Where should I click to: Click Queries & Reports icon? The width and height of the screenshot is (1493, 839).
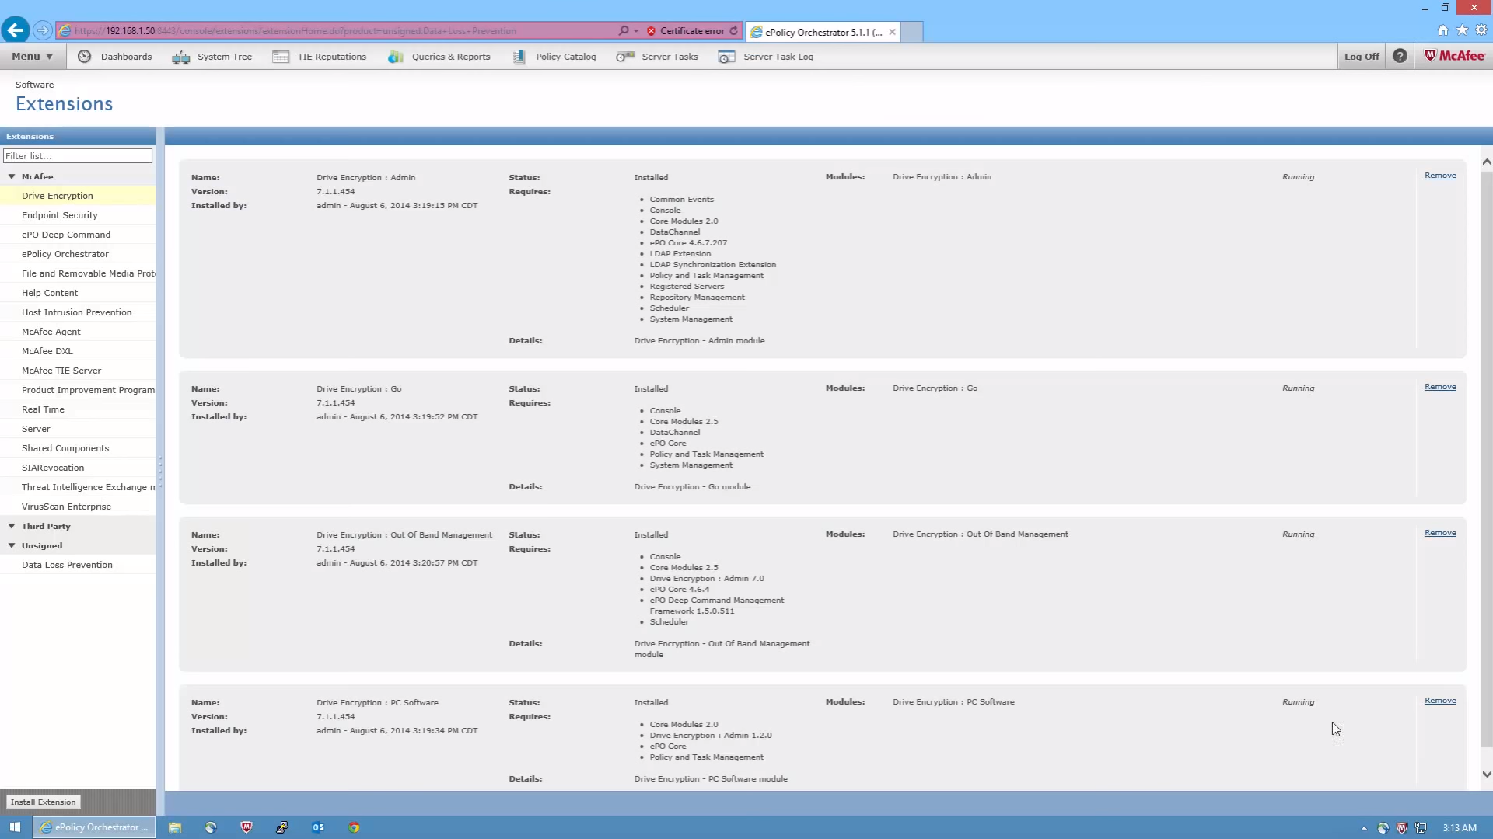(396, 57)
